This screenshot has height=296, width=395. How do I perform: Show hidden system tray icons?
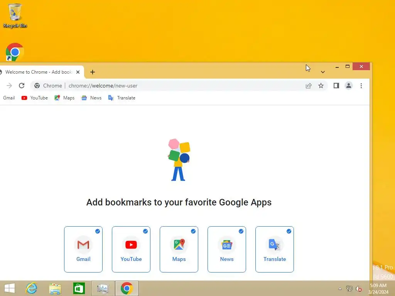(x=340, y=289)
